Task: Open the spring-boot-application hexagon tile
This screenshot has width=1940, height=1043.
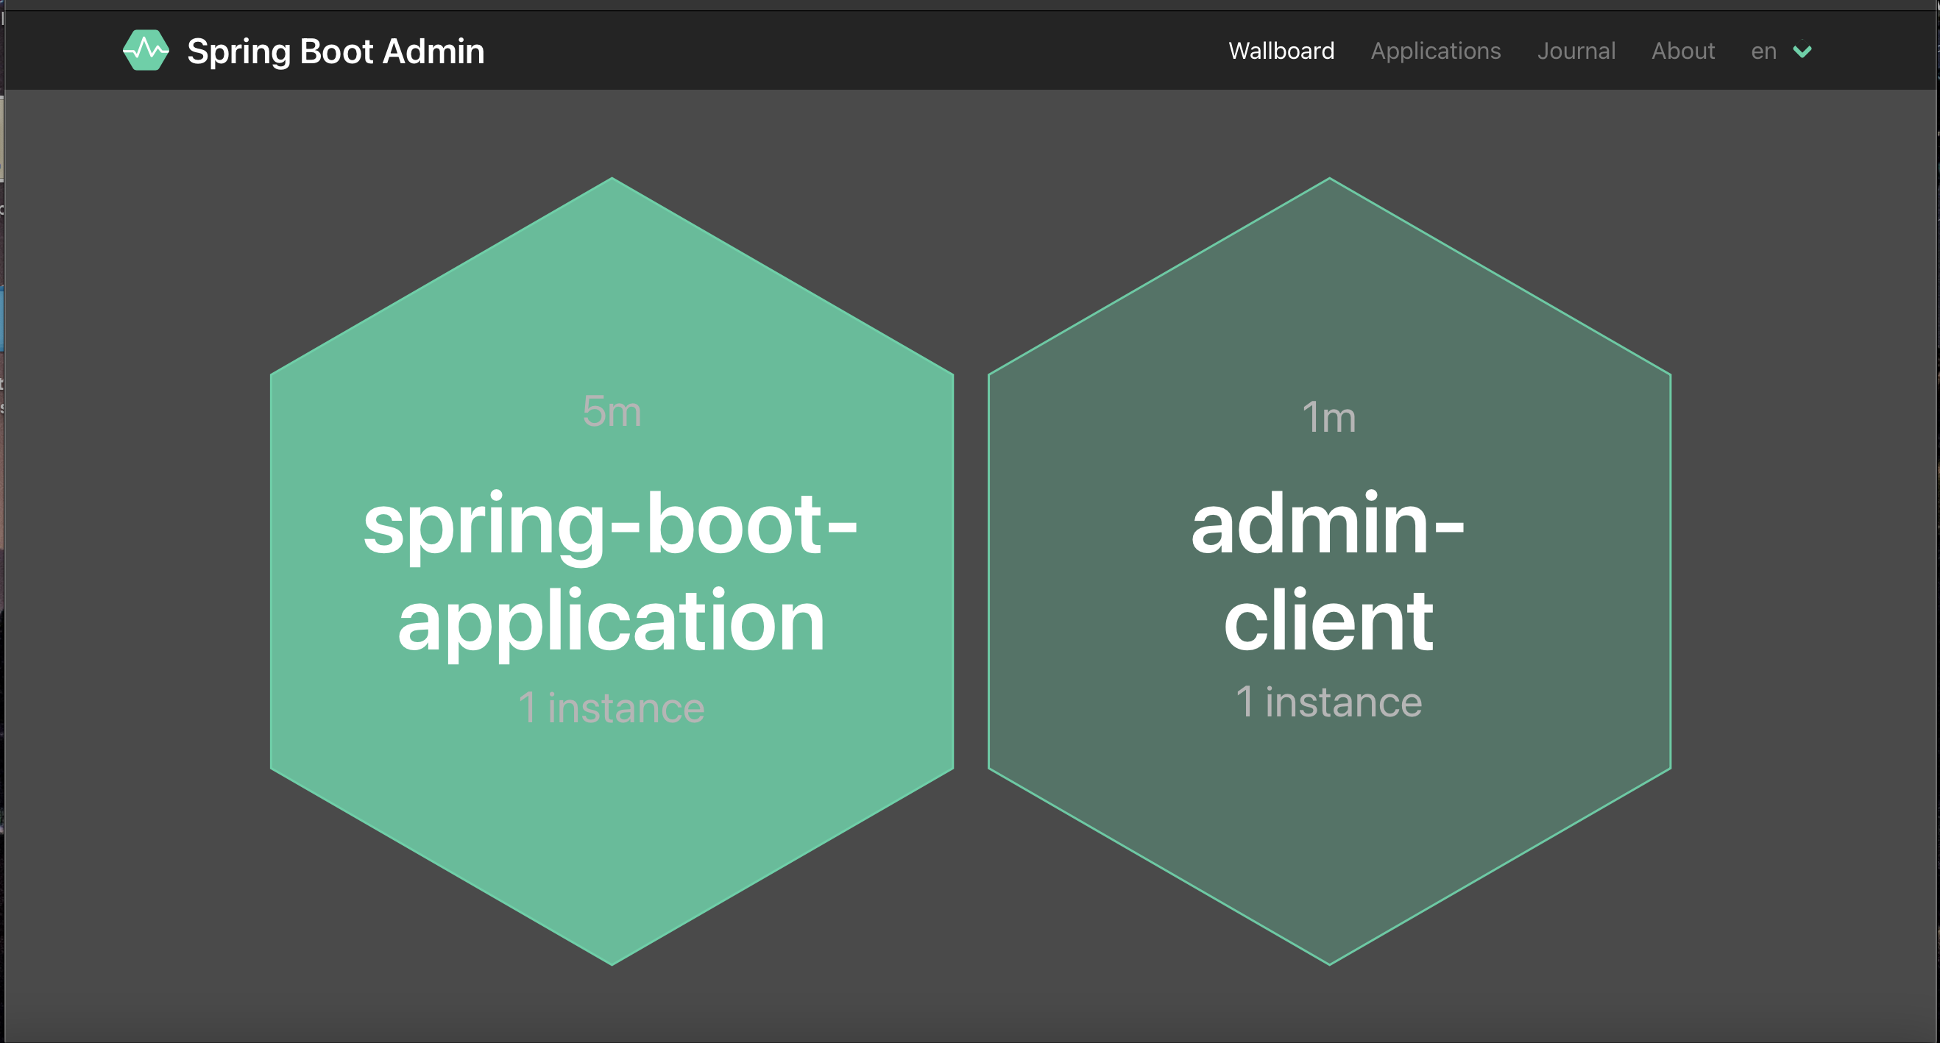Action: pos(612,572)
